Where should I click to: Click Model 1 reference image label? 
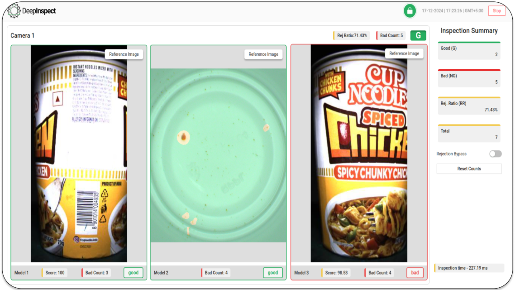coord(124,54)
